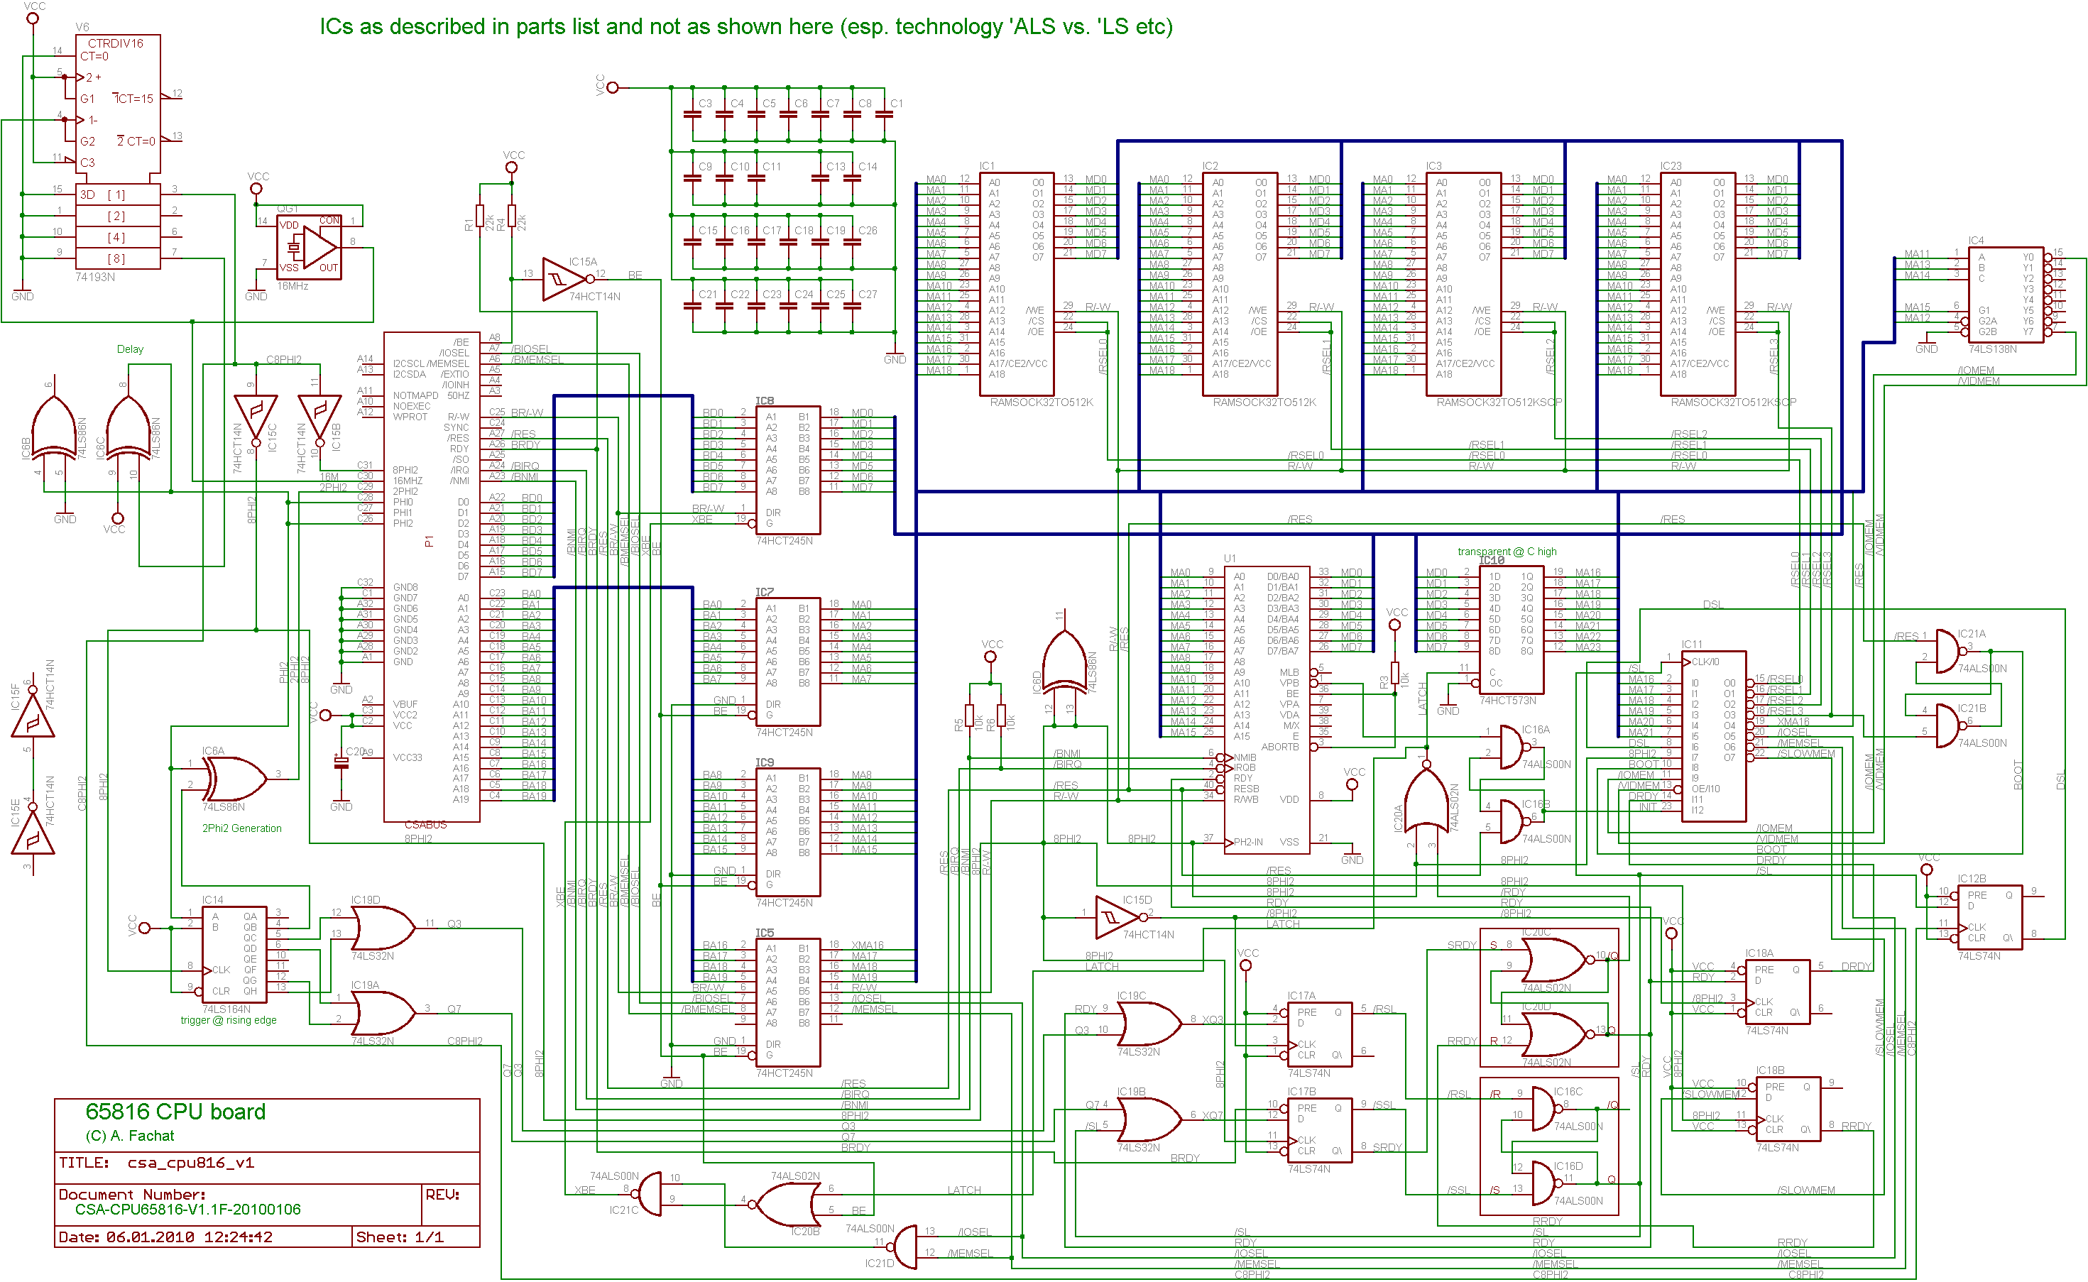The image size is (2088, 1282).
Task: Select the IC16A NAND gate symbol
Action: (1512, 747)
